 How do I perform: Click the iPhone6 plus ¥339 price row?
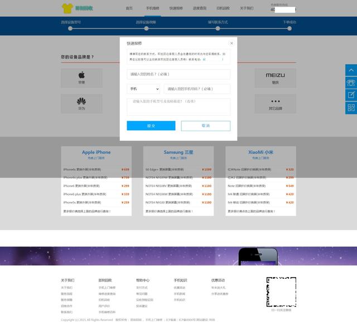click(97, 194)
